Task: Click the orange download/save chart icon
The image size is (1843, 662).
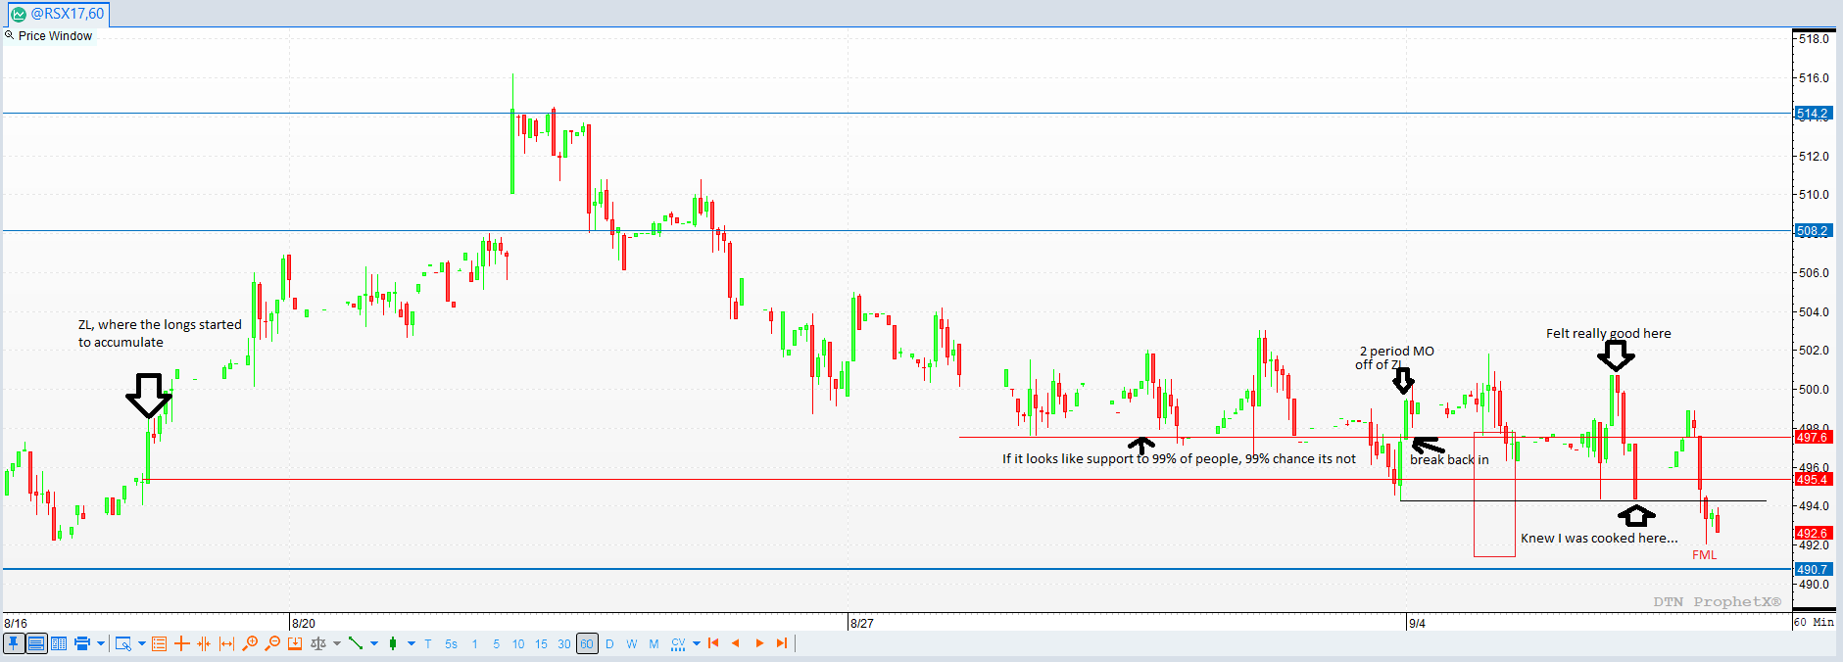Action: coord(295,643)
